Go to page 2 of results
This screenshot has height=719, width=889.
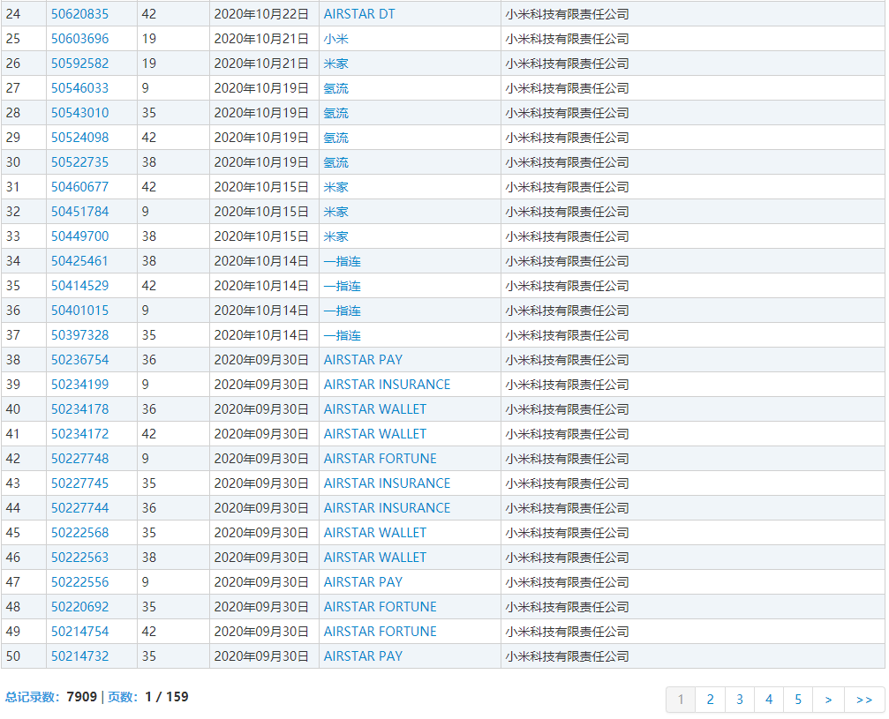(x=711, y=700)
